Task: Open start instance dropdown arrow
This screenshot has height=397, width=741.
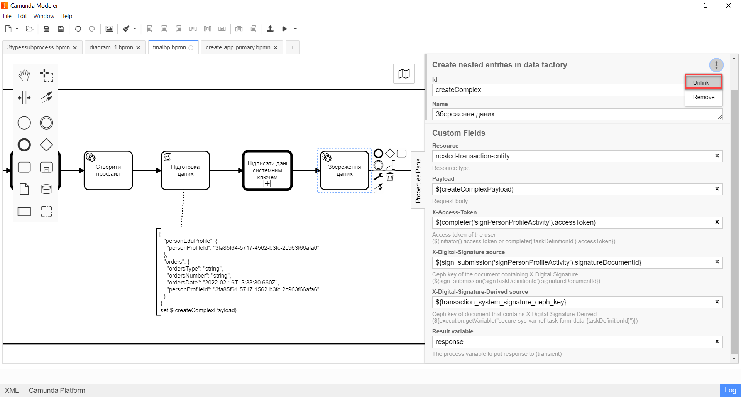Action: [295, 29]
